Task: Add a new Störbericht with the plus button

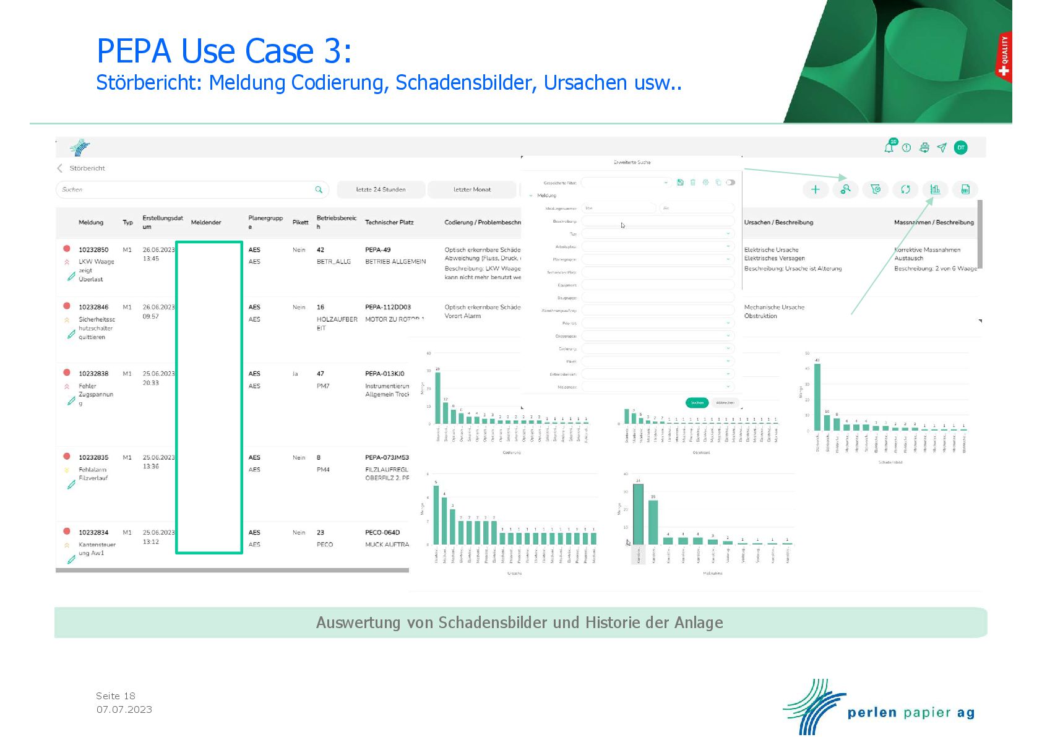Action: tap(815, 189)
